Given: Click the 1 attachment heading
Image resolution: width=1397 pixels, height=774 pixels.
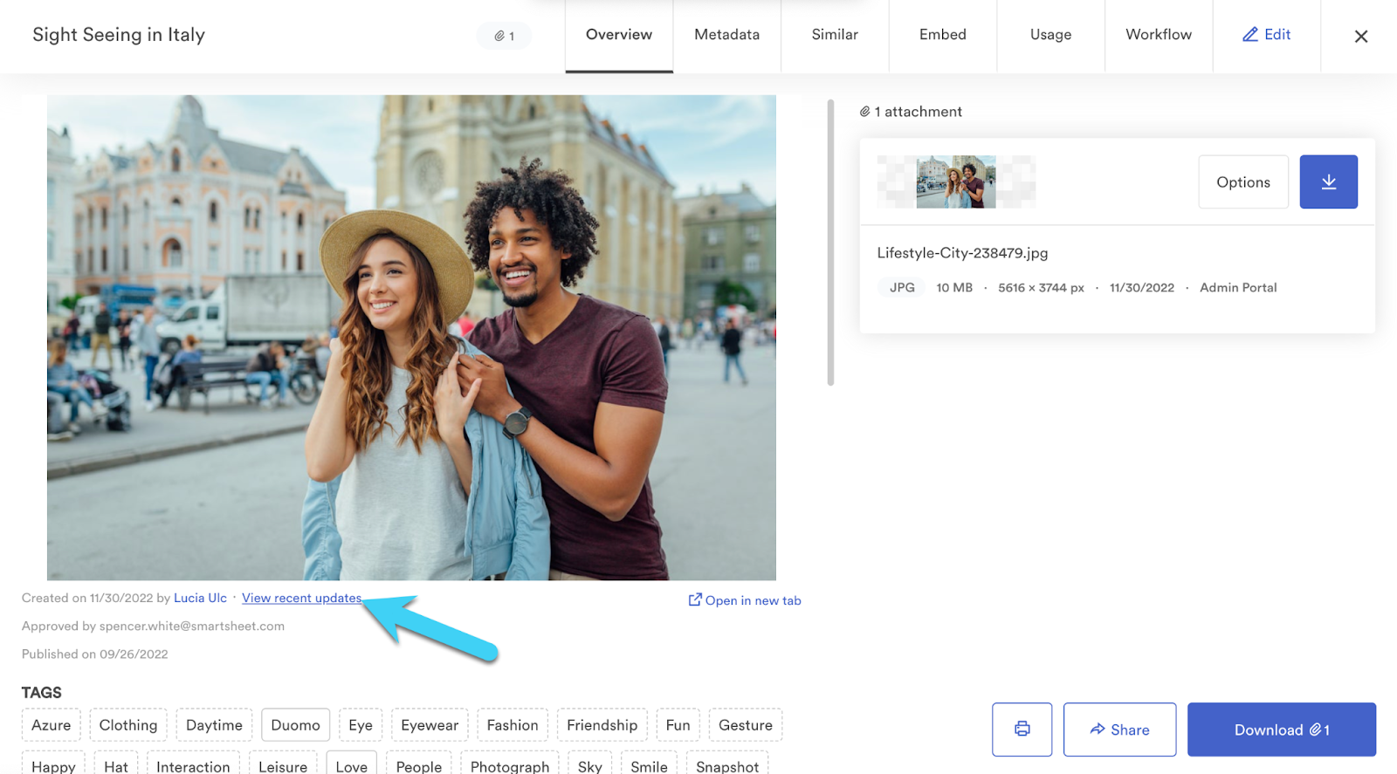Looking at the screenshot, I should (x=911, y=112).
